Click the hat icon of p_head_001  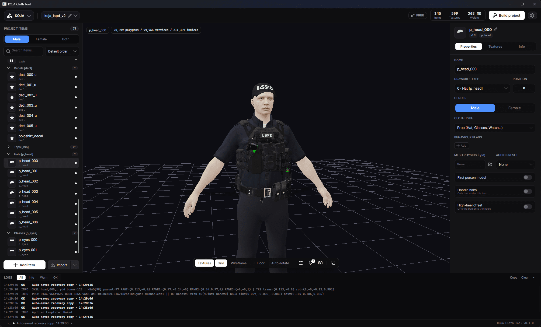[x=12, y=173]
